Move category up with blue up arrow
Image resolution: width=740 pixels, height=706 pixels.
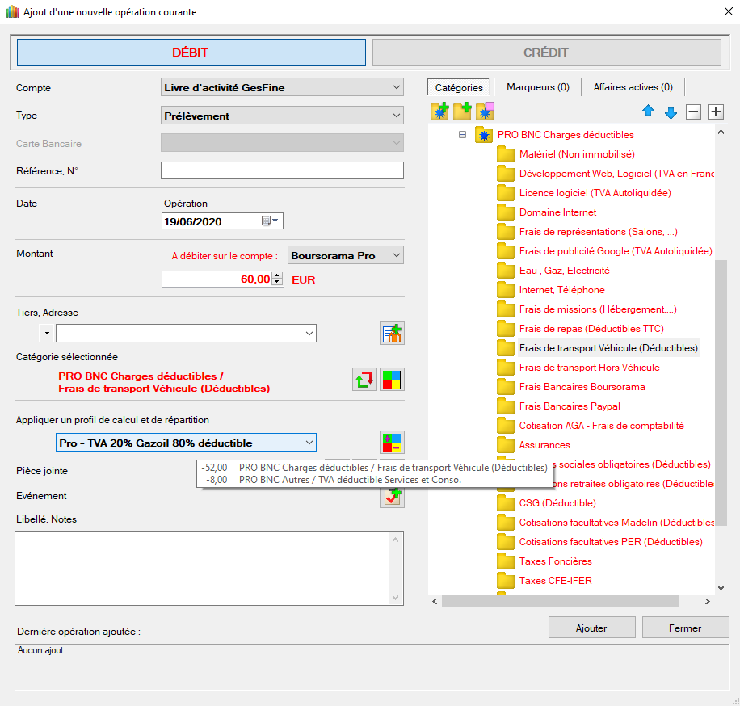click(648, 112)
